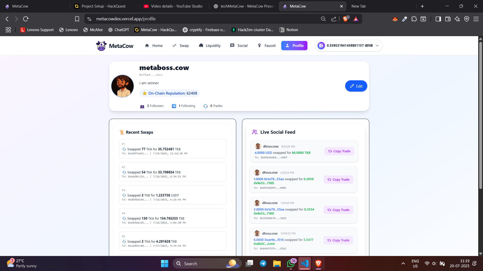This screenshot has width=483, height=271.
Task: Go to the Swap page
Action: pos(181,46)
